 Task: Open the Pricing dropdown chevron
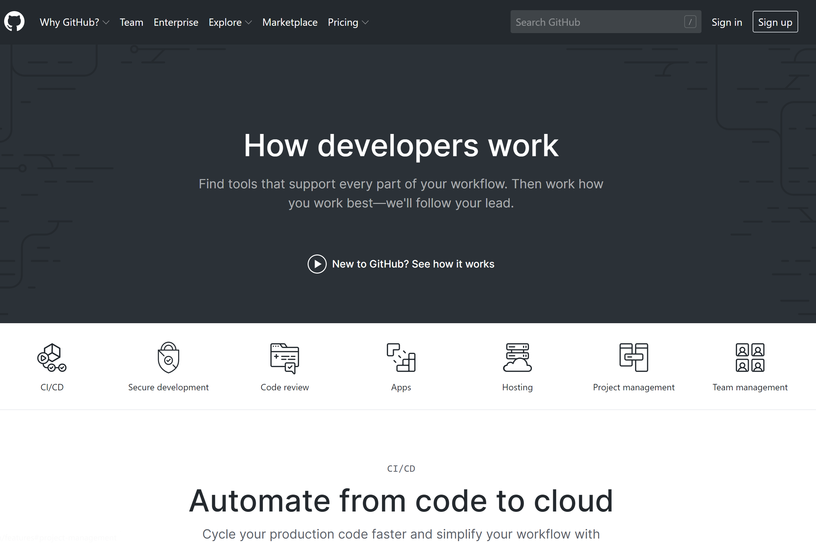[365, 23]
